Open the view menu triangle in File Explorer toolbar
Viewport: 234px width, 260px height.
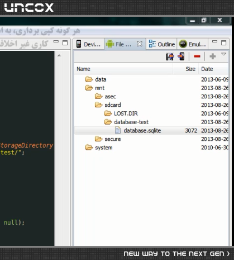[x=223, y=54]
